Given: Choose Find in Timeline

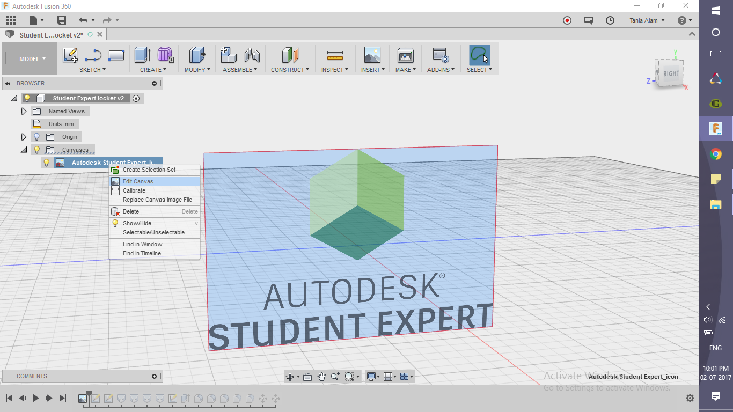Looking at the screenshot, I should [x=155, y=253].
